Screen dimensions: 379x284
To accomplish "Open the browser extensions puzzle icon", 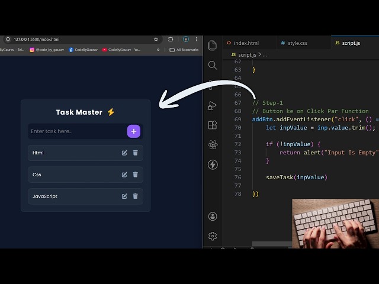I will coord(171,39).
